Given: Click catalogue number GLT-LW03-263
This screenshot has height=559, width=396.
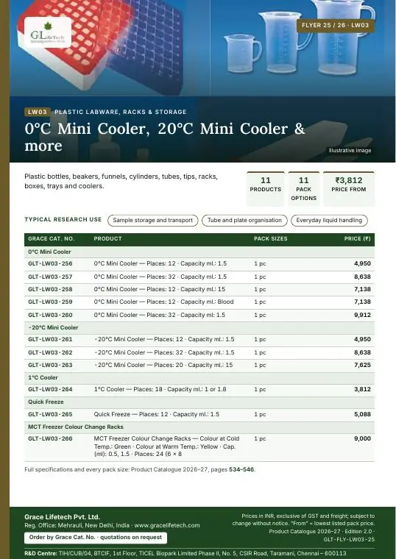Looking at the screenshot, I should [x=50, y=365].
